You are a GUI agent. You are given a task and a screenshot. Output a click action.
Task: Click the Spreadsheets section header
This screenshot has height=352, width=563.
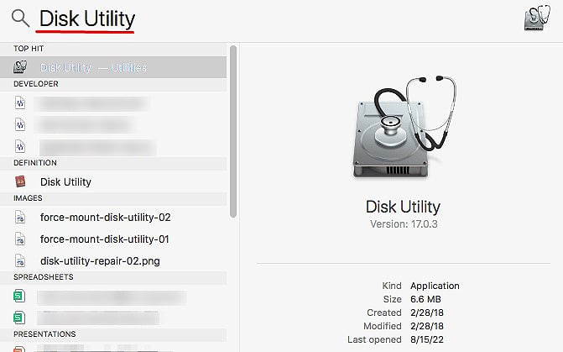pyautogui.click(x=44, y=277)
